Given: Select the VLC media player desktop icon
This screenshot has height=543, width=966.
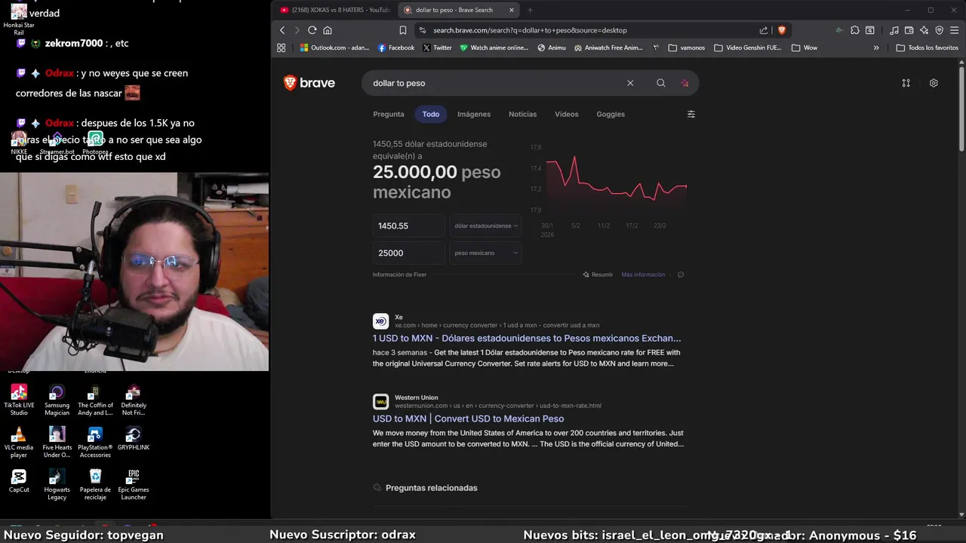Looking at the screenshot, I should [19, 442].
